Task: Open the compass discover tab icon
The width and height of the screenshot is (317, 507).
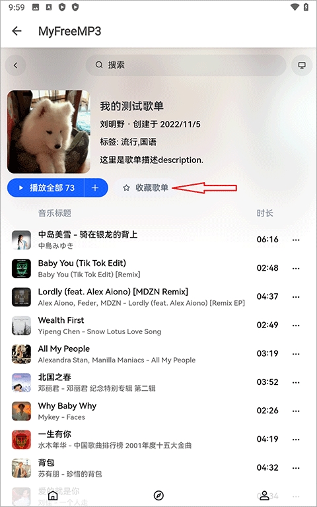Action: click(x=158, y=495)
